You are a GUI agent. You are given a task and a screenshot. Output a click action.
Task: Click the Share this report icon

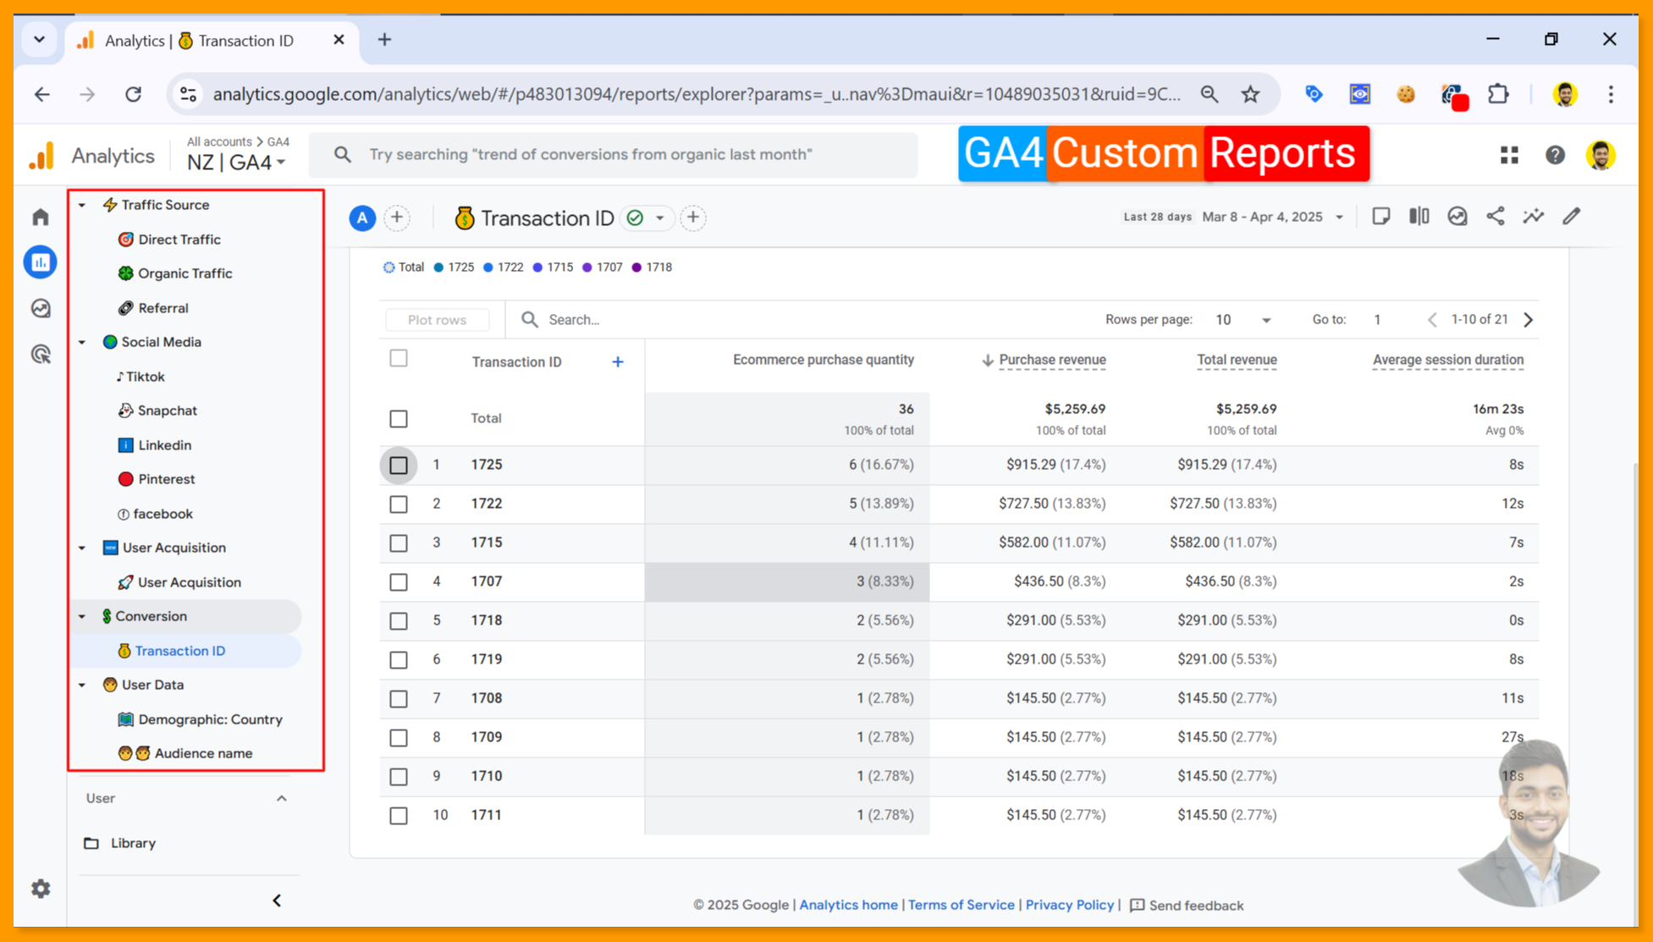pyautogui.click(x=1496, y=217)
